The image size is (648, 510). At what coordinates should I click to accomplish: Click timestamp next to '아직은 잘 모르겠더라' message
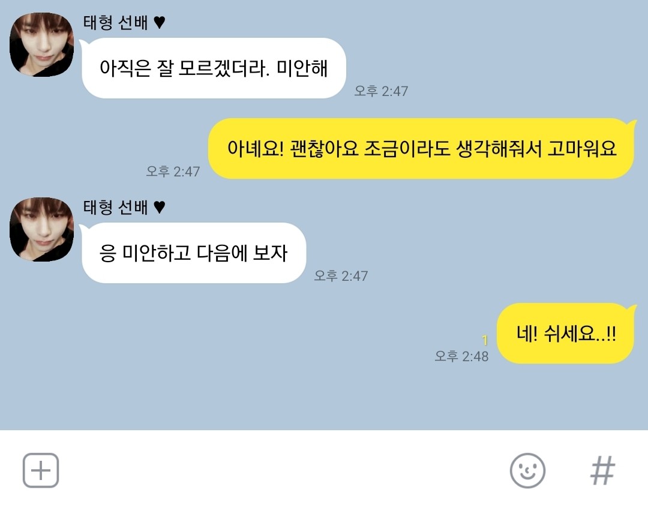pyautogui.click(x=381, y=91)
